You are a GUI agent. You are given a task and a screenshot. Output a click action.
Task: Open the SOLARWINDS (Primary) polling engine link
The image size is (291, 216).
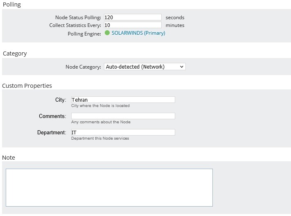(138, 33)
